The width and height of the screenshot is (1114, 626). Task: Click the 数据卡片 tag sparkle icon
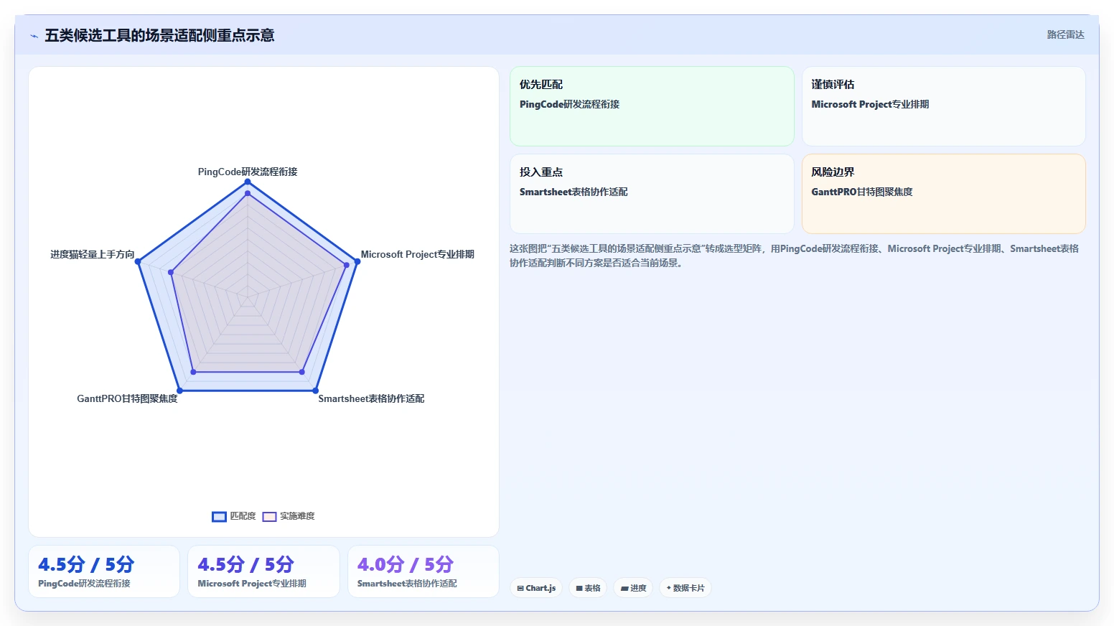click(x=669, y=588)
